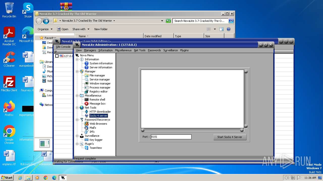Open System information icon in Nova Menu
Screen dimensions: 323x181
pyautogui.click(x=87, y=63)
